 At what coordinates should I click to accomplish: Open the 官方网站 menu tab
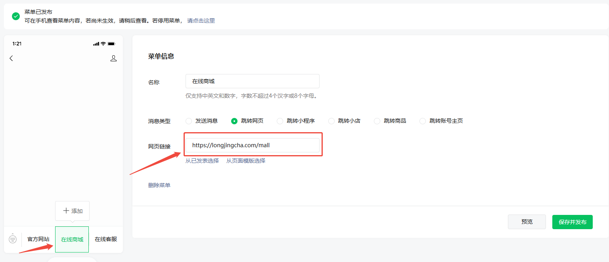[x=38, y=239]
